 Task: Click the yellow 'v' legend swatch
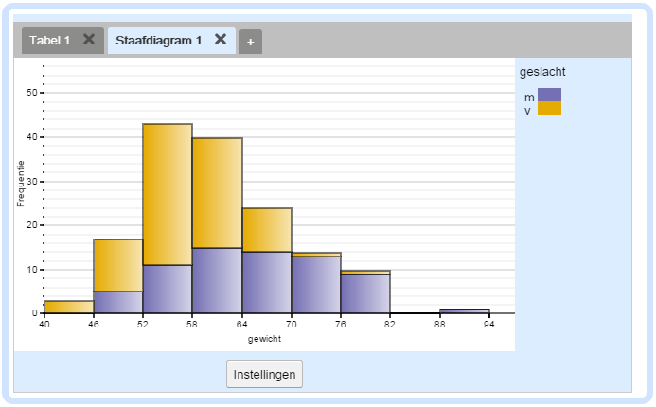[x=549, y=109]
